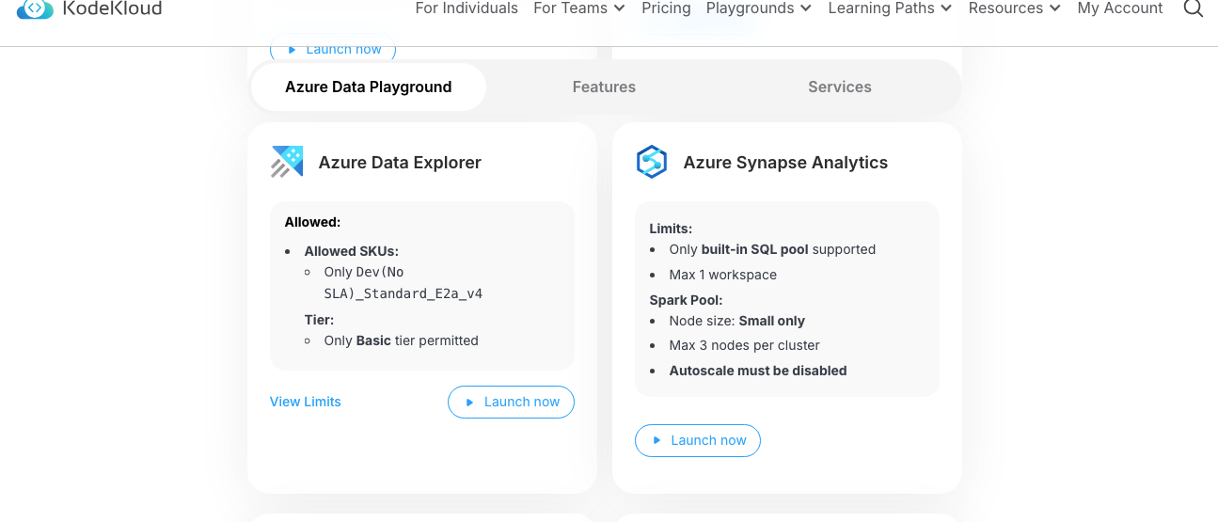Select the Azure Data Playground tab
1218x522 pixels.
(x=369, y=87)
